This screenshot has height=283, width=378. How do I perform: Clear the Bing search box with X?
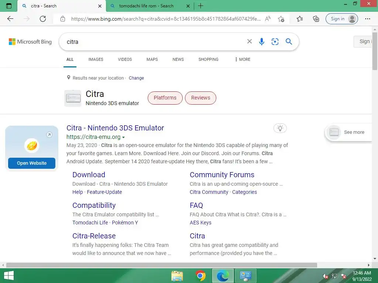tap(250, 41)
